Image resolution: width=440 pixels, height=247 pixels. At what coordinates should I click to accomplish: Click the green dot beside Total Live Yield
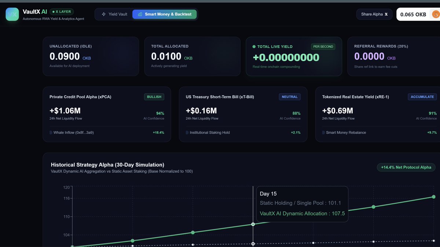pos(254,47)
